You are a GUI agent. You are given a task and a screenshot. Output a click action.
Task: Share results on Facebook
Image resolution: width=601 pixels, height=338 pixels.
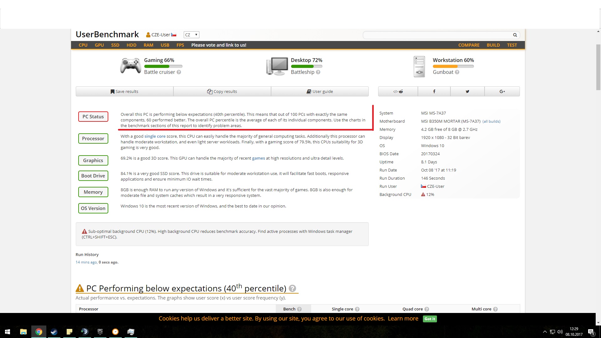(434, 91)
